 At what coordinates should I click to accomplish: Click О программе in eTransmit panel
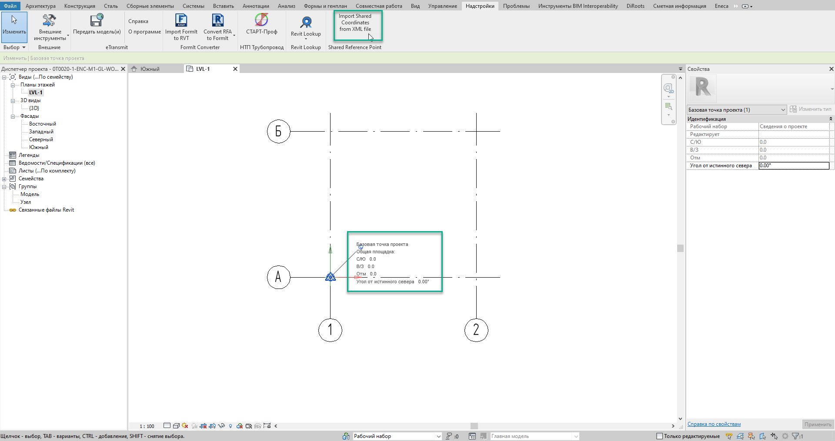click(144, 32)
